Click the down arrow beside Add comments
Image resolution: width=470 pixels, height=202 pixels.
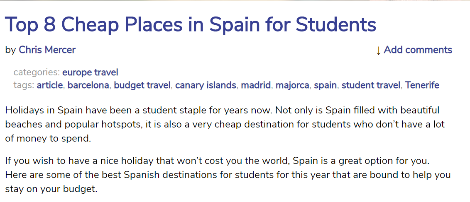click(378, 50)
